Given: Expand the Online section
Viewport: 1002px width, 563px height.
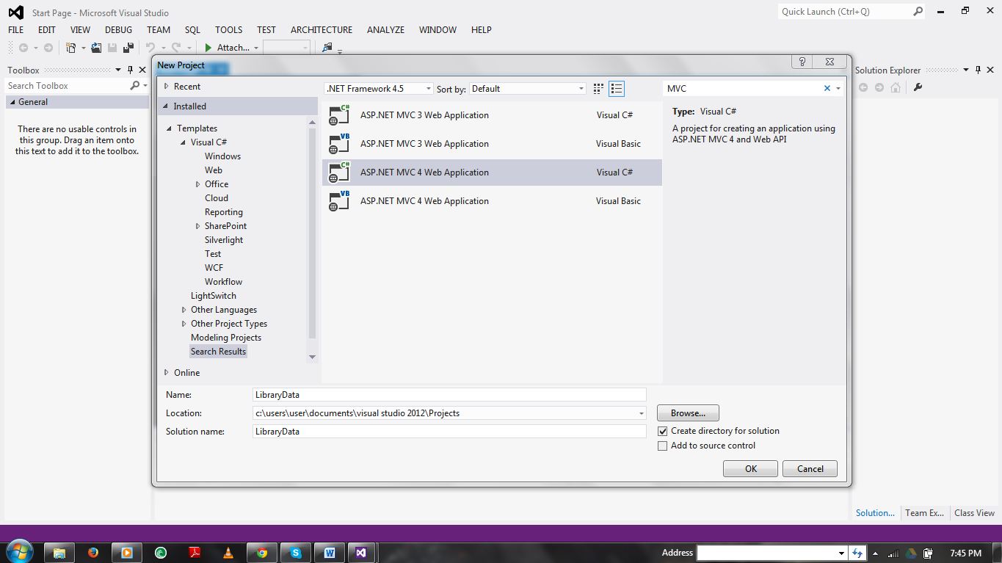Looking at the screenshot, I should 167,373.
